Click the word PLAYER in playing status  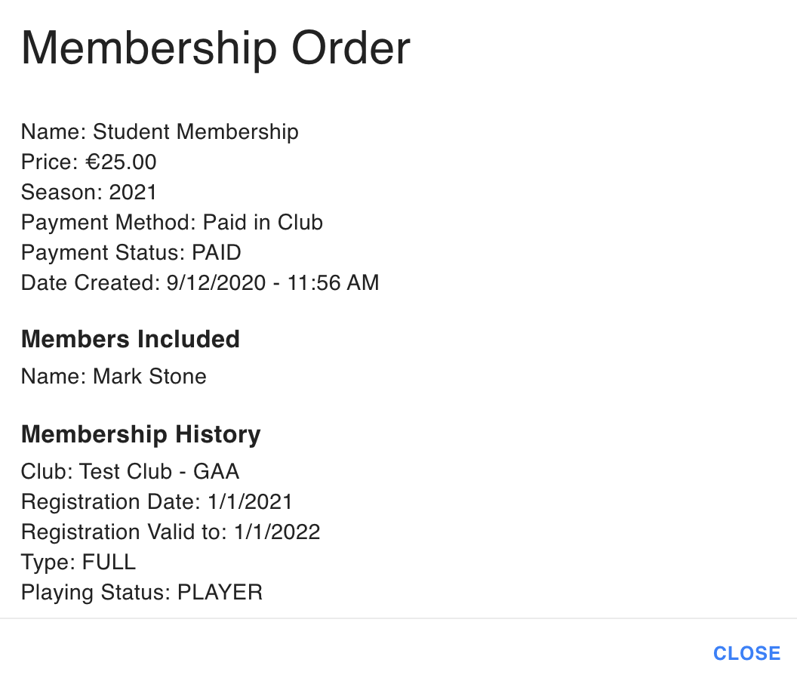pos(220,593)
